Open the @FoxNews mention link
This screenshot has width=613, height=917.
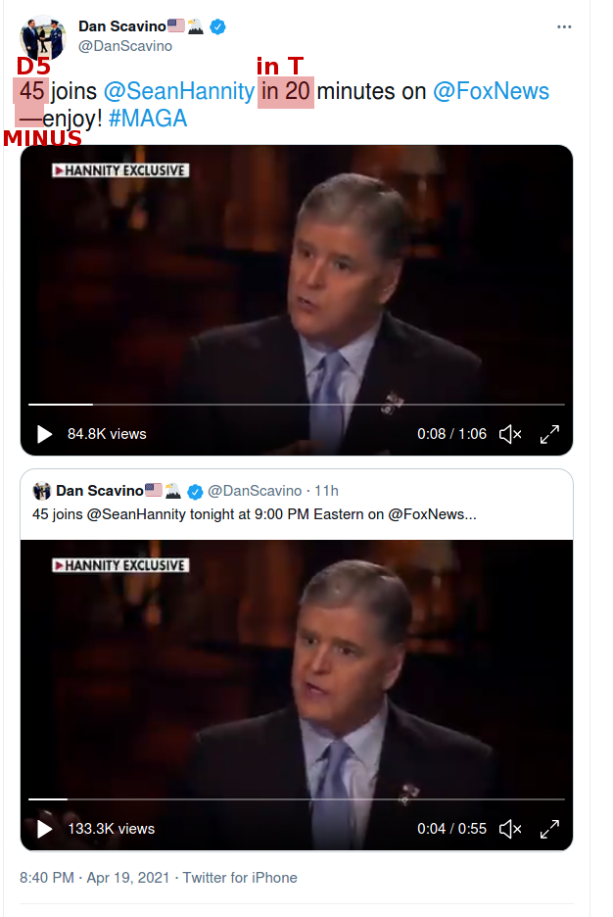(491, 91)
